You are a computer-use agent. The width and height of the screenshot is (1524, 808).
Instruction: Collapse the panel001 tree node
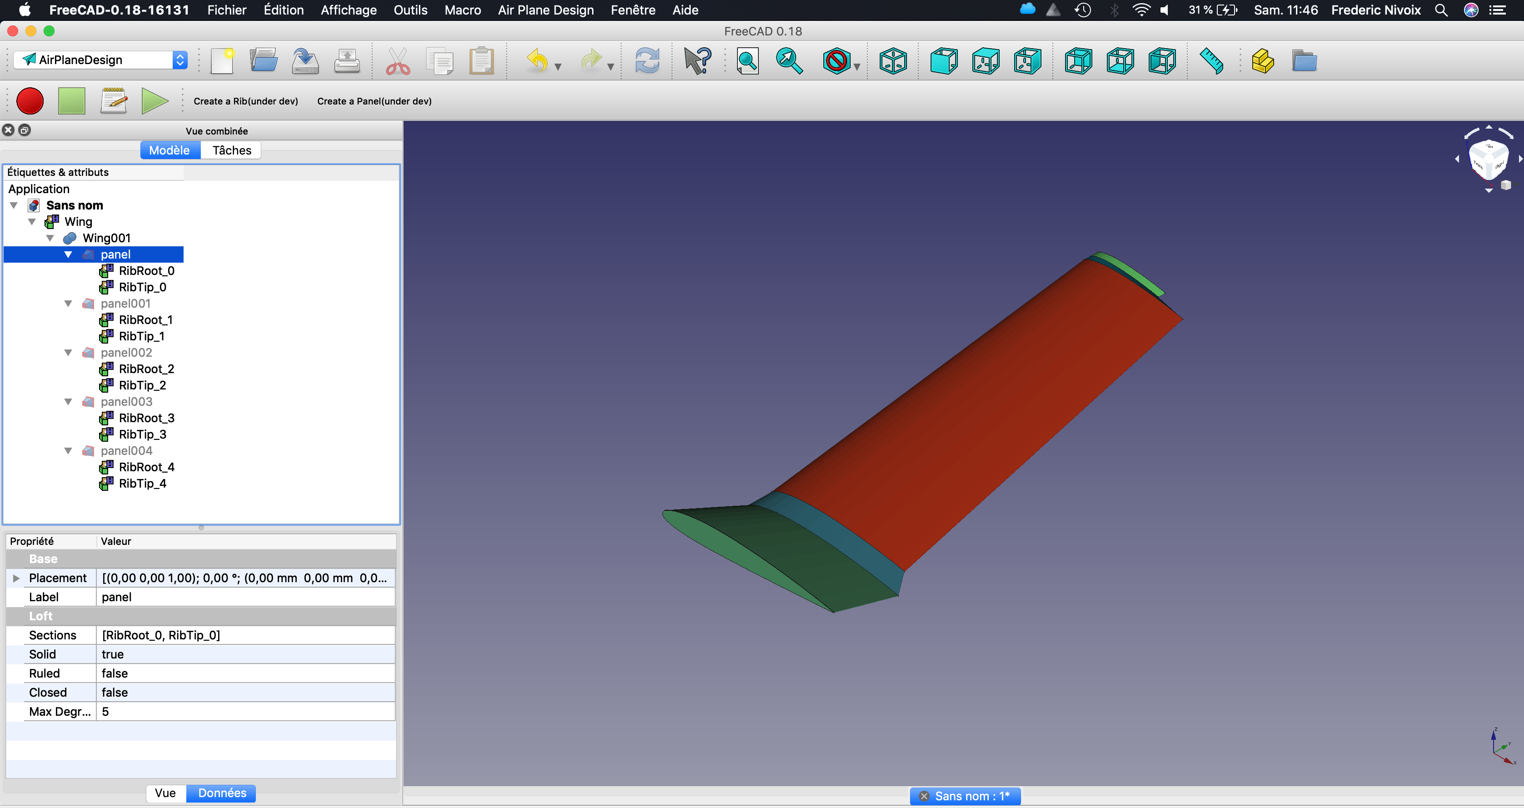point(68,304)
